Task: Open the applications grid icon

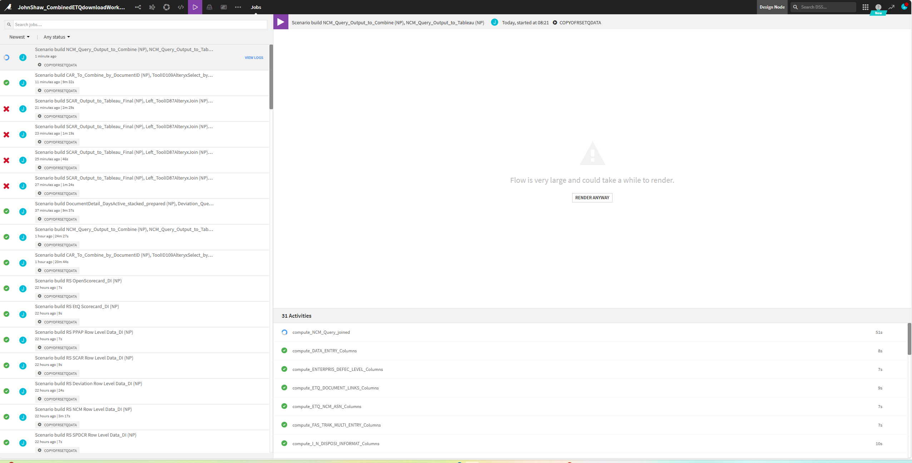Action: coord(865,7)
